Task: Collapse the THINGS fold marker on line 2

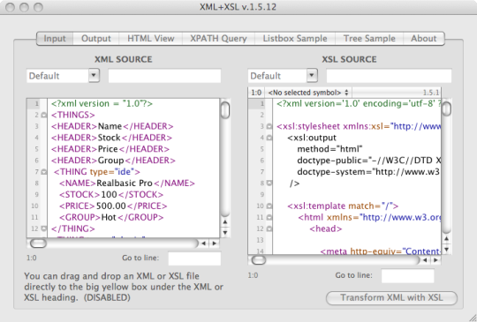Action: pyautogui.click(x=44, y=115)
